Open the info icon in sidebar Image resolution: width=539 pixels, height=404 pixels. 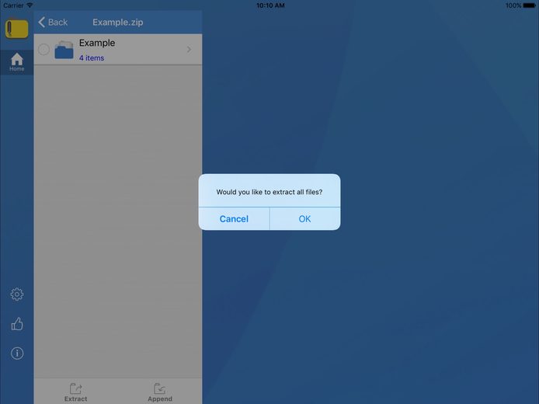click(17, 353)
